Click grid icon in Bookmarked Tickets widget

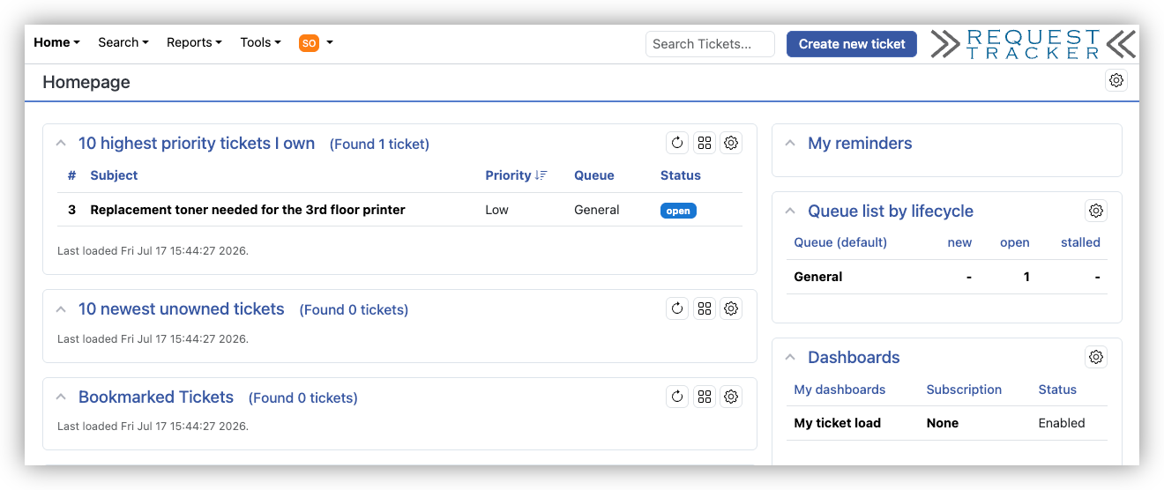coord(704,397)
